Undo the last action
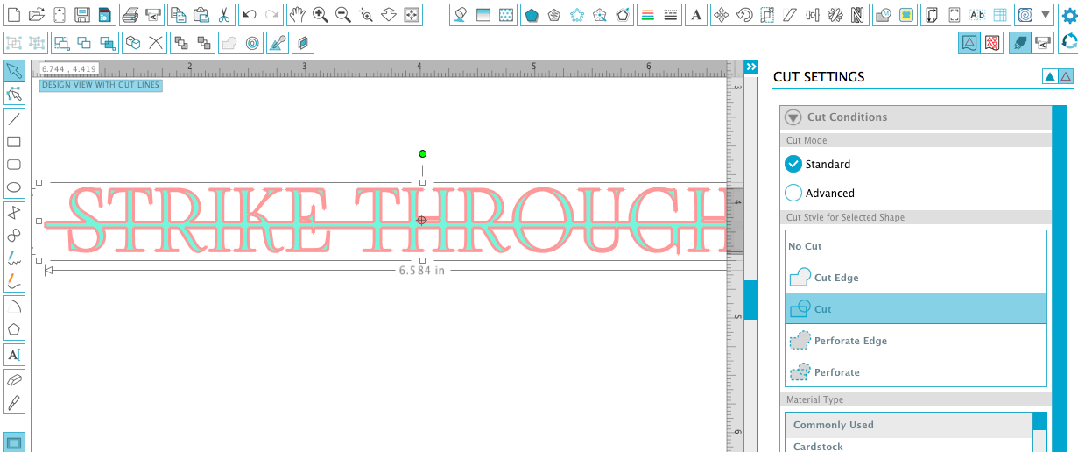 [249, 15]
